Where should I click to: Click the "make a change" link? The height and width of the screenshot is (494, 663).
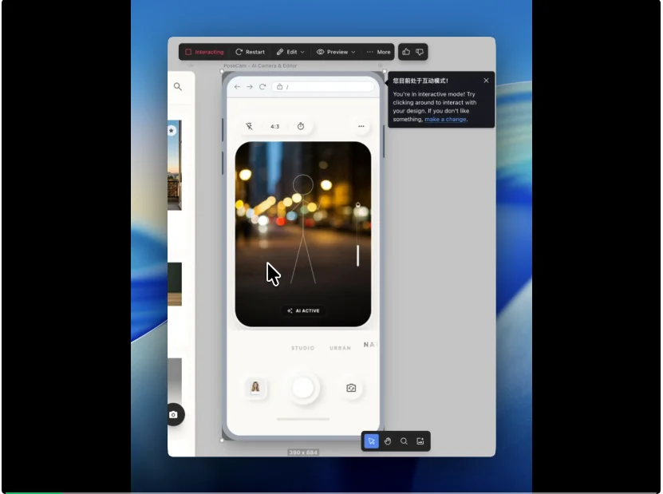pyautogui.click(x=445, y=119)
